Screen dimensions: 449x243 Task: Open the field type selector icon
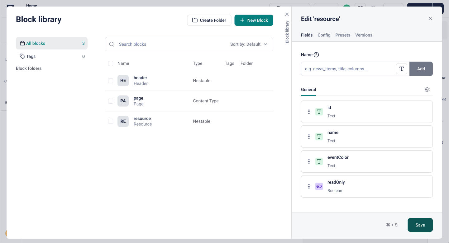pos(402,69)
